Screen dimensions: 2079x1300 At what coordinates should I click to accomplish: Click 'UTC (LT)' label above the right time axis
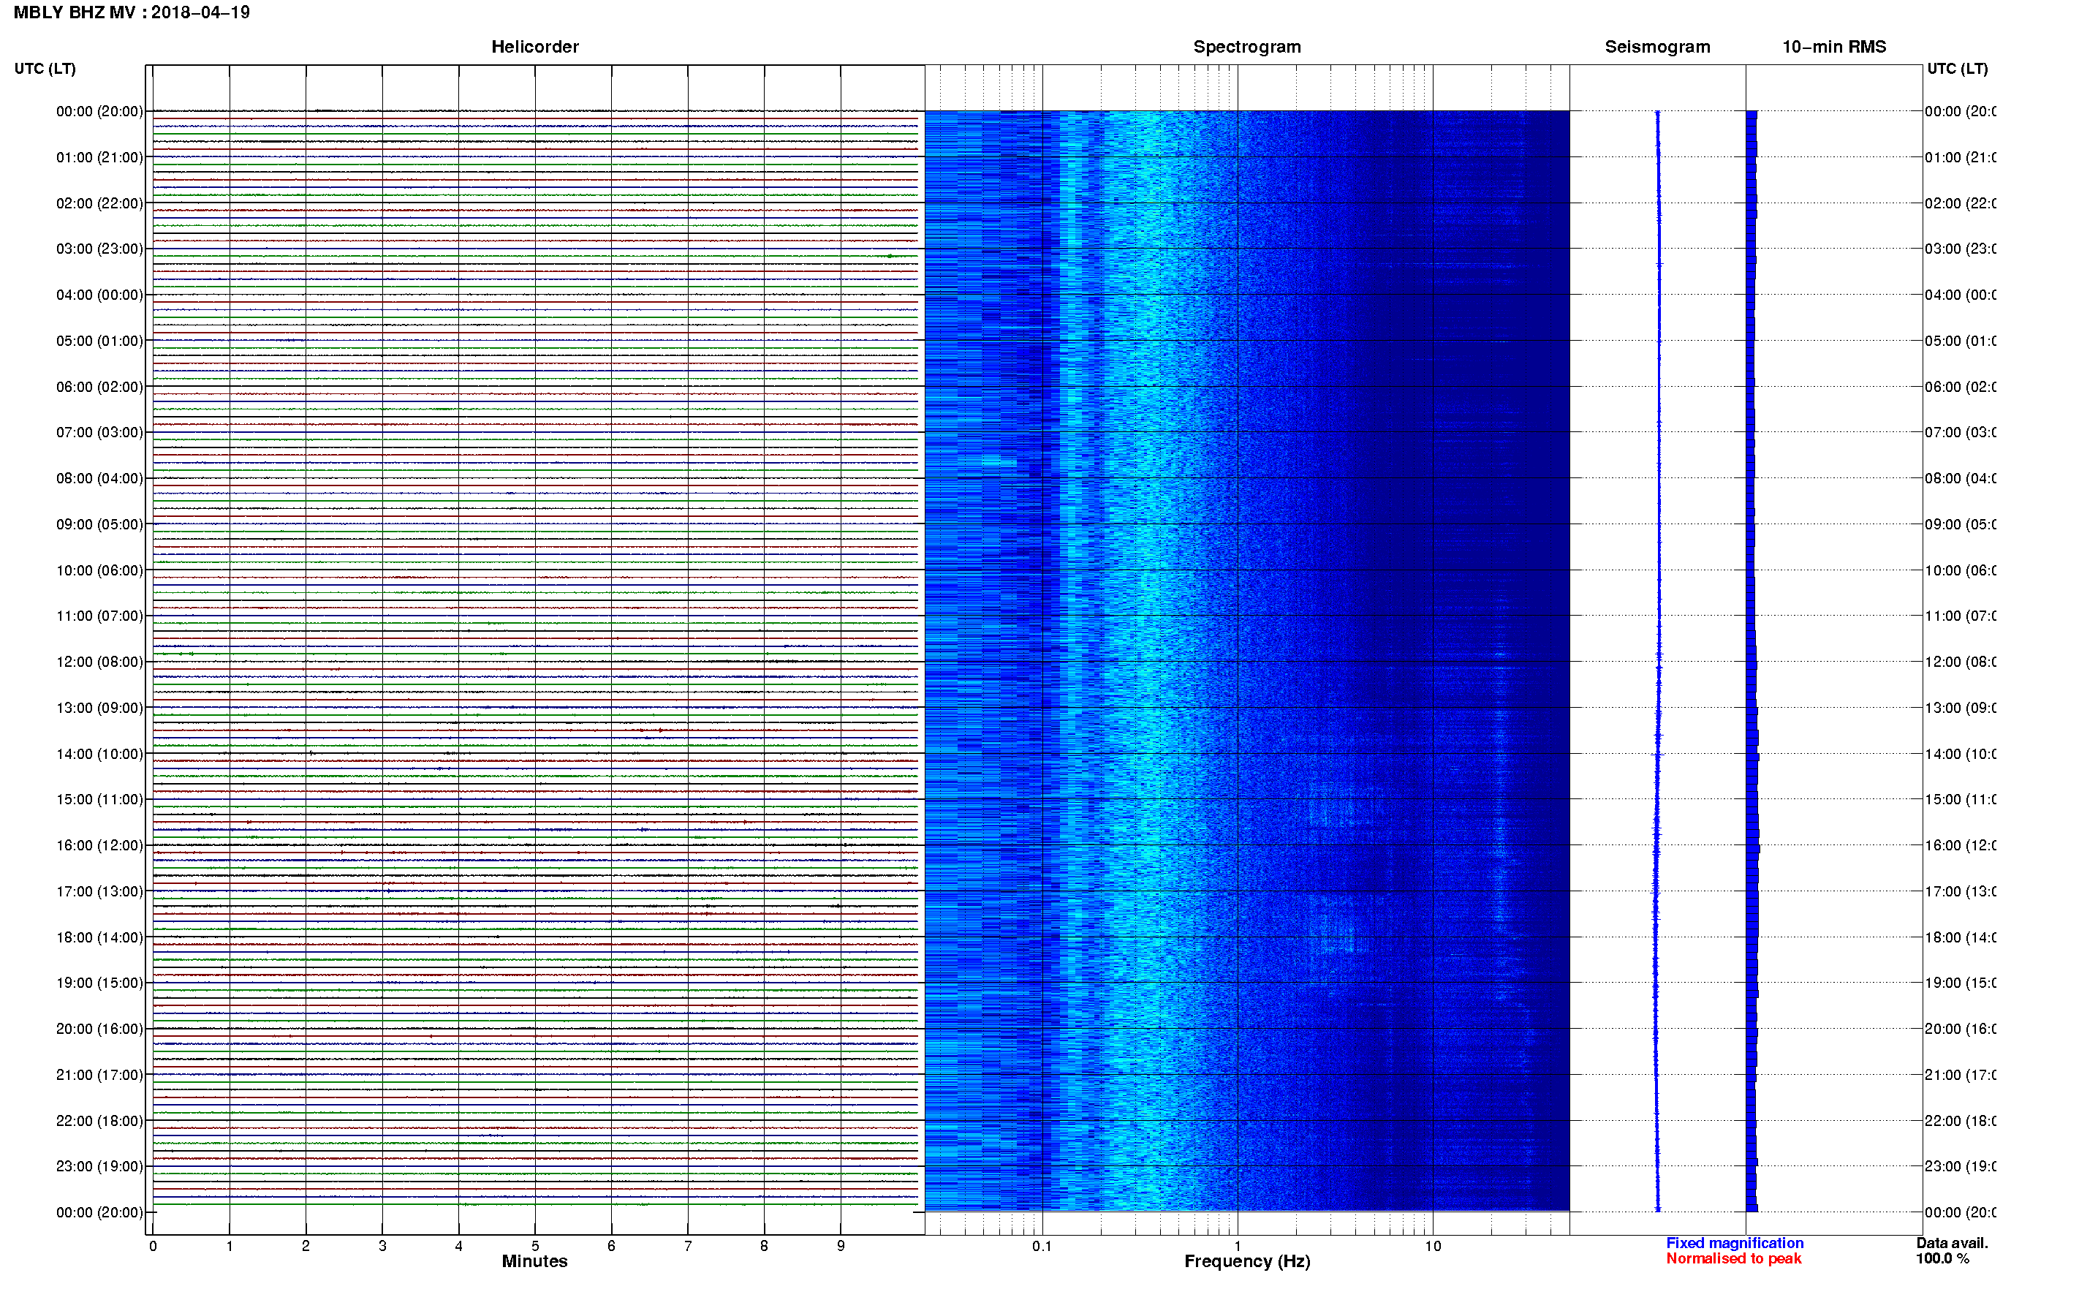[x=1957, y=69]
